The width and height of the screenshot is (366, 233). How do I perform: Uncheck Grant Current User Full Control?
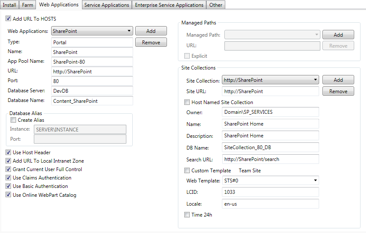pos(8,169)
